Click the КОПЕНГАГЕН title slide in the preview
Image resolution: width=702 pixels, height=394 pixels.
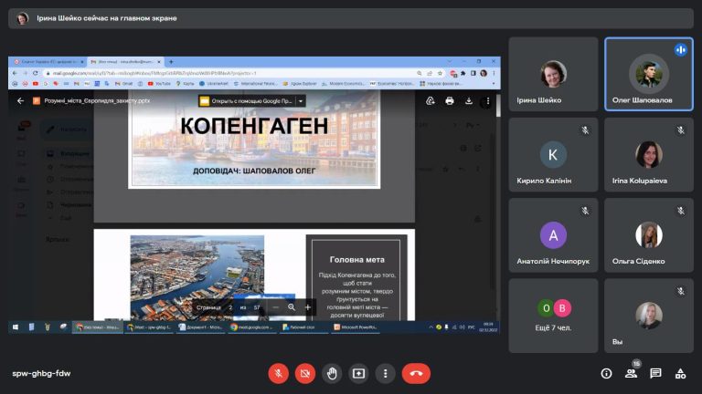(254, 139)
